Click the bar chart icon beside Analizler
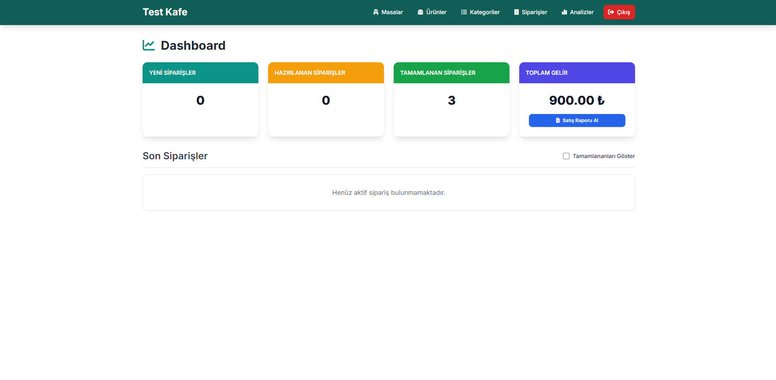The image size is (776, 380). pyautogui.click(x=564, y=12)
